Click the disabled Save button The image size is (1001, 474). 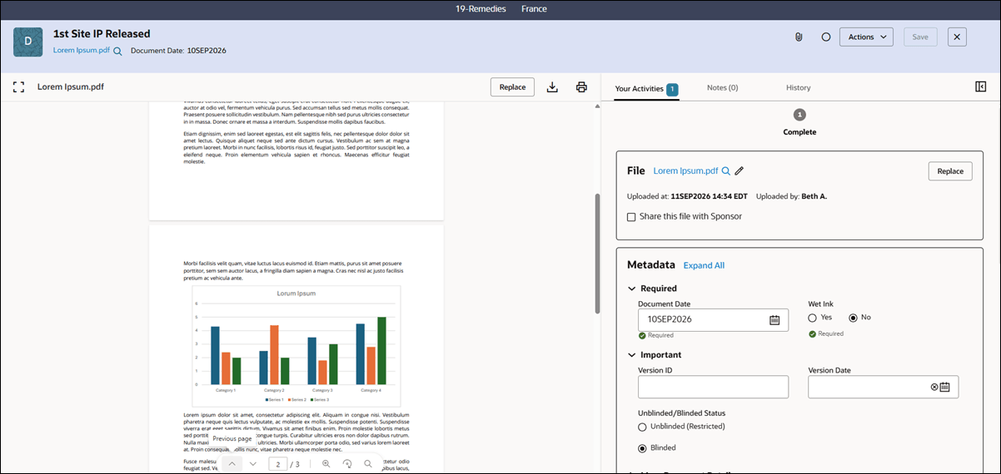(920, 37)
